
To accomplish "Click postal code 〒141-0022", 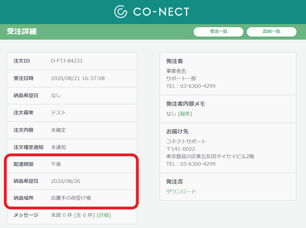I will [x=181, y=149].
